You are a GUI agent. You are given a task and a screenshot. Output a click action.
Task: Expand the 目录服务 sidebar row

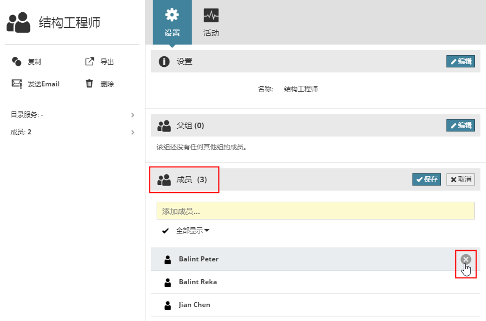[x=133, y=115]
